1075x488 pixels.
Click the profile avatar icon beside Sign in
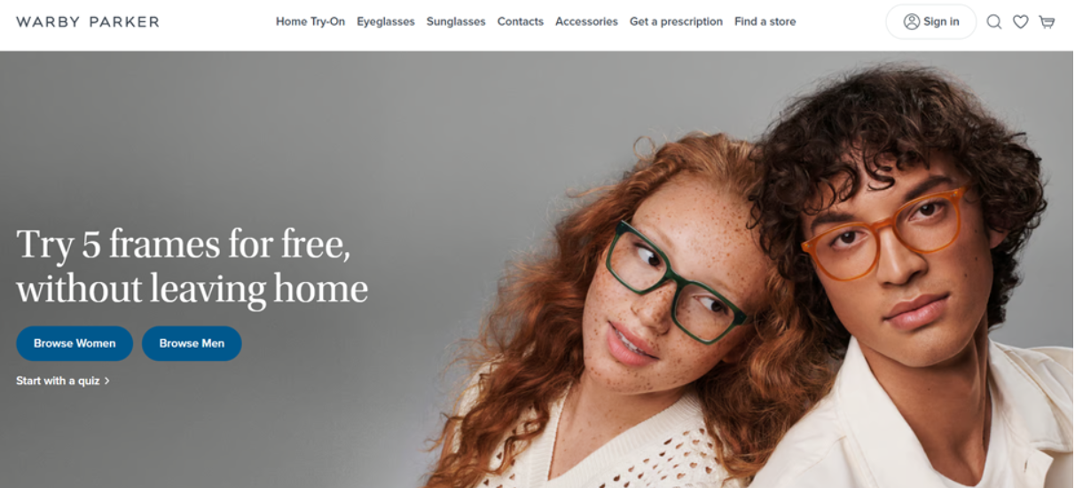tap(911, 22)
